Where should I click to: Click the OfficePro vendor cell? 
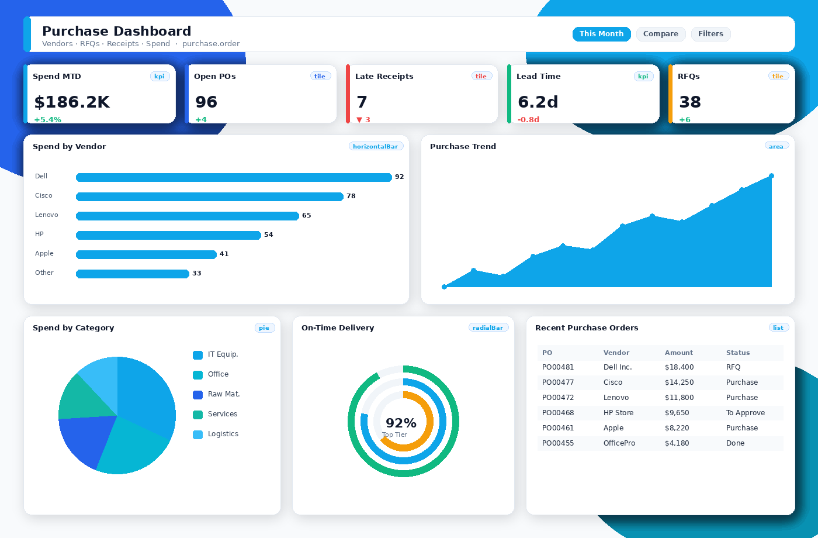(x=619, y=443)
